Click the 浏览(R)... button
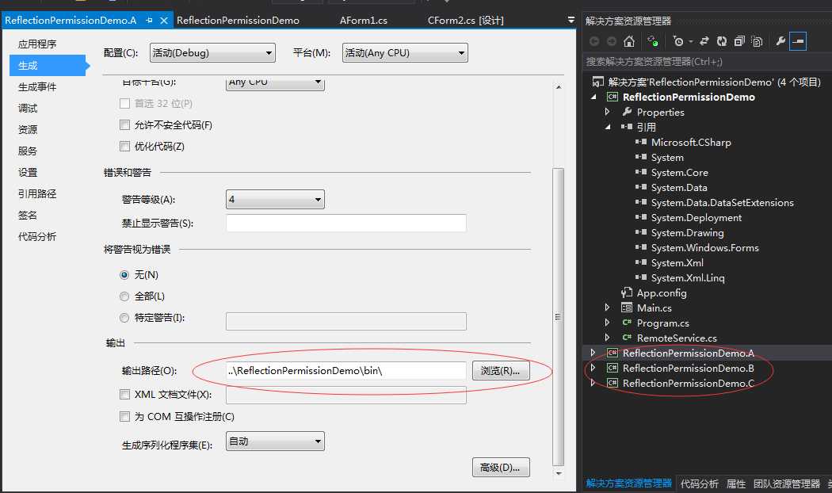This screenshot has width=832, height=493. (500, 370)
